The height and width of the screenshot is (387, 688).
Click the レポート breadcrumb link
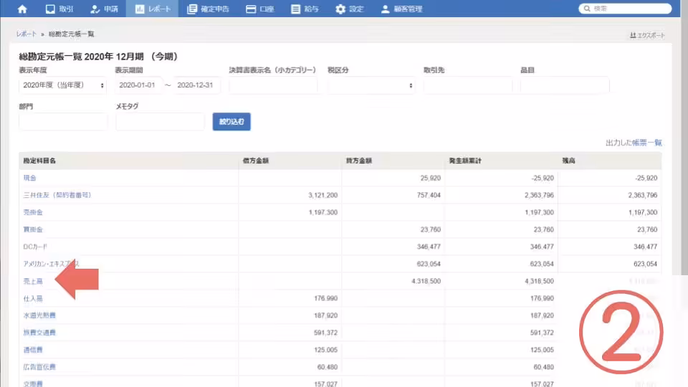(x=27, y=34)
